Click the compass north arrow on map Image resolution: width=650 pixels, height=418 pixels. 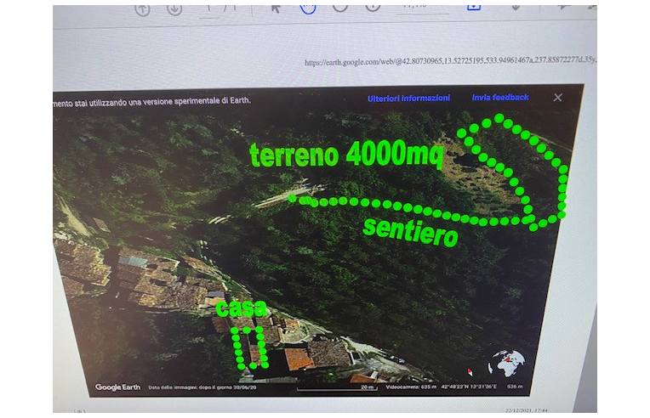point(470,372)
